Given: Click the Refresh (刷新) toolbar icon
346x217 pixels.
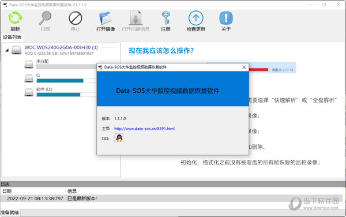Looking at the screenshot, I should point(15,18).
